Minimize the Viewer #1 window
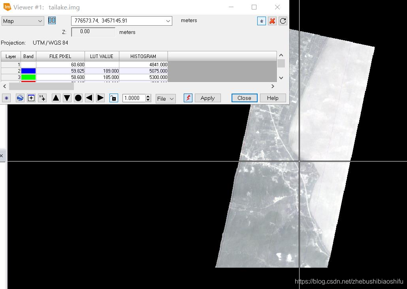This screenshot has height=289, width=407. pyautogui.click(x=231, y=7)
